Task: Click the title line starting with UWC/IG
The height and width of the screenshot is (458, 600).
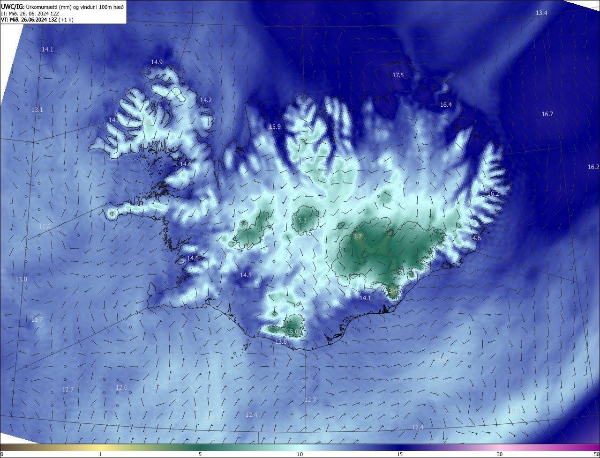Action: click(x=62, y=7)
